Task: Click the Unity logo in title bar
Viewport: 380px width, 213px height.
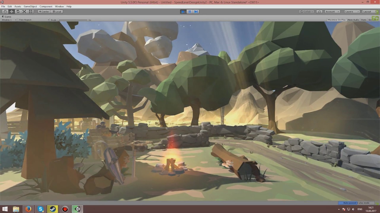Action: coord(2,2)
